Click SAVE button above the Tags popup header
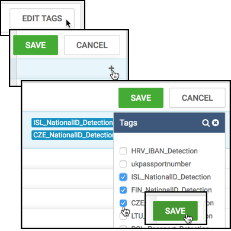Viewport: 231px width, 231px height. [141, 98]
